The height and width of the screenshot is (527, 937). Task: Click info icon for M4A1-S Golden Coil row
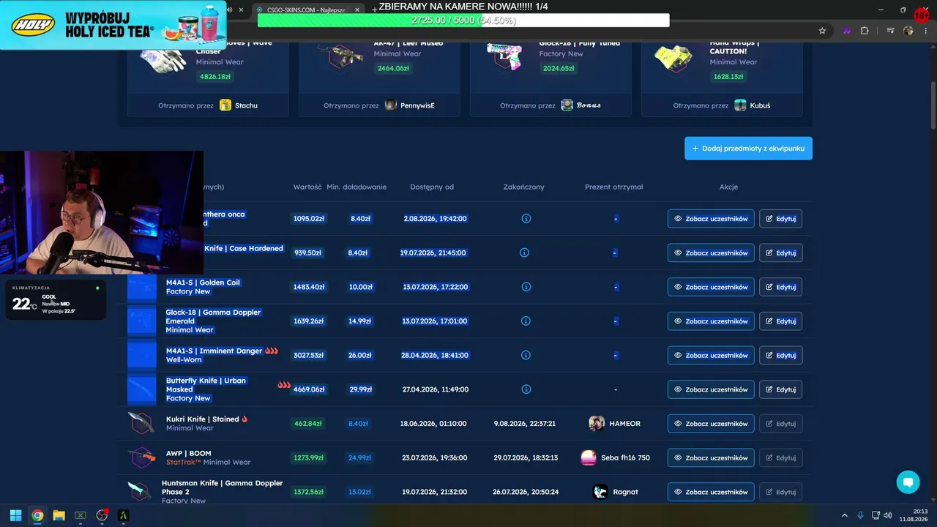pos(526,287)
